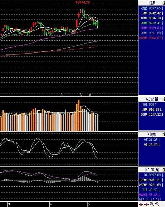Click the purple 60MA 9629.83 row

152,28
